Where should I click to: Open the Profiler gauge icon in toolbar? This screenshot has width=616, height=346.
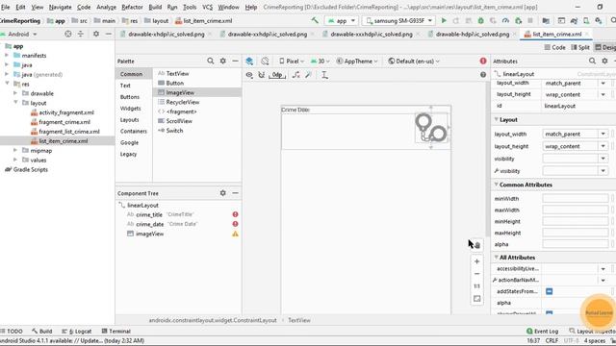click(x=505, y=21)
